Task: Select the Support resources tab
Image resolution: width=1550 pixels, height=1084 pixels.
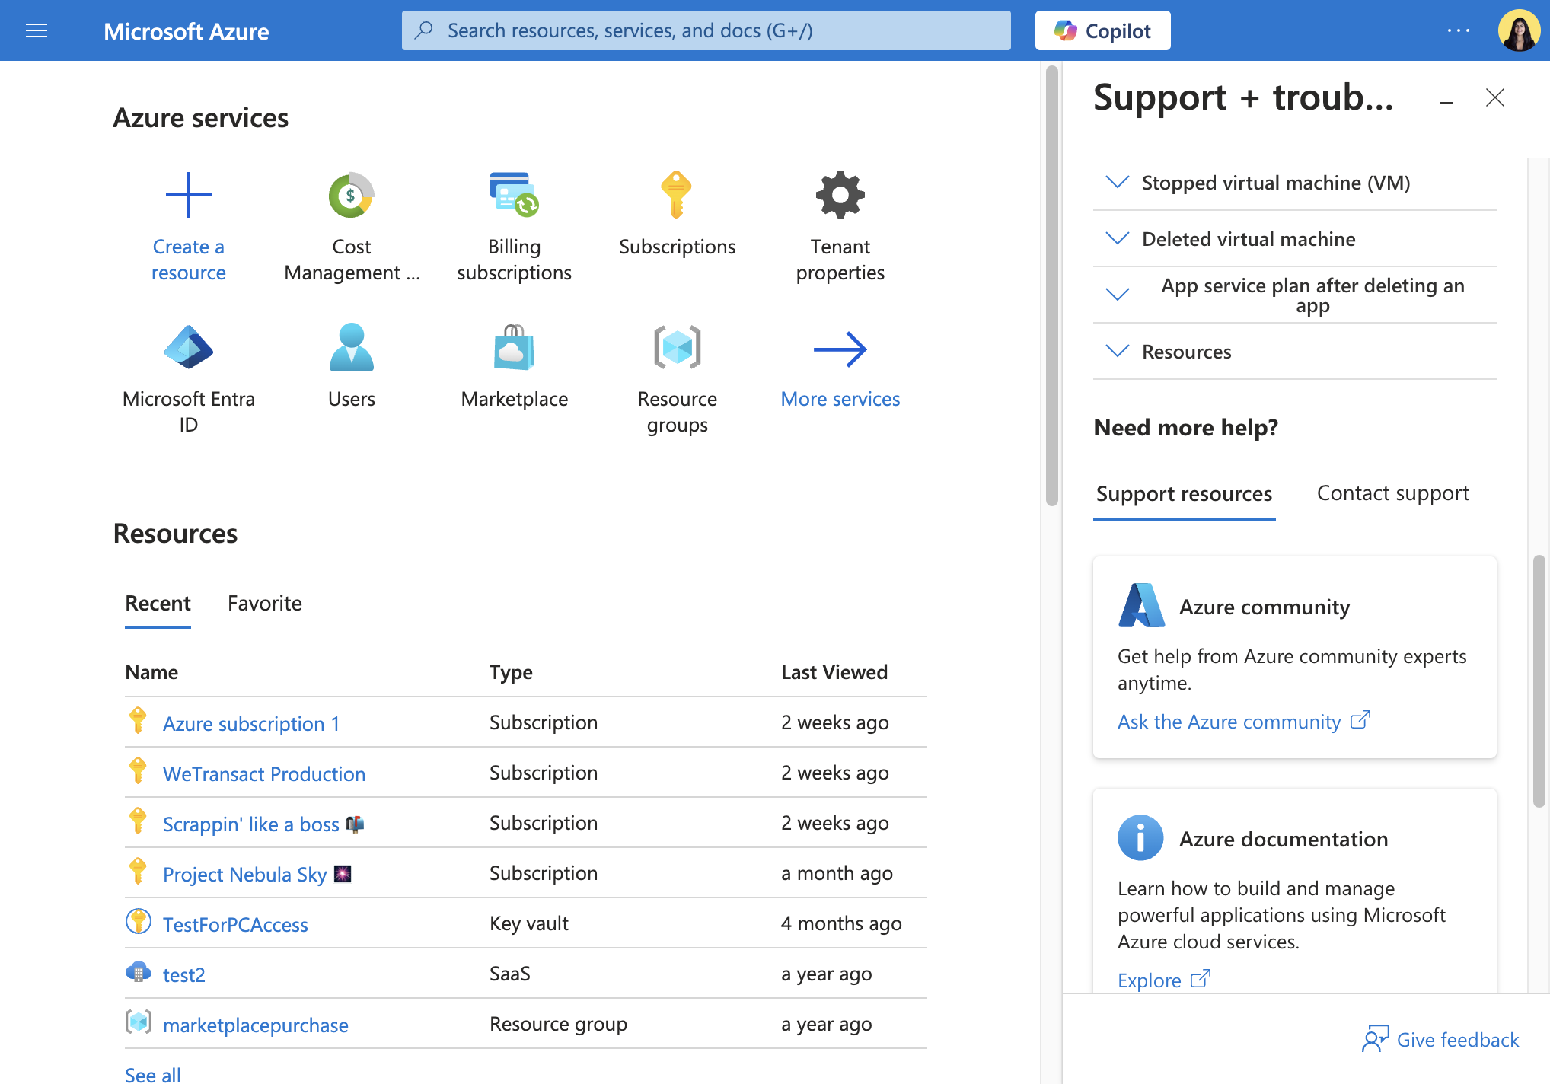Action: [1184, 494]
